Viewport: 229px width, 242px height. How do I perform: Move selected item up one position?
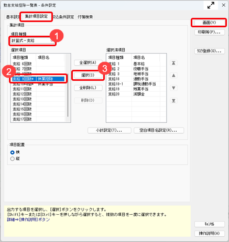click(173, 76)
